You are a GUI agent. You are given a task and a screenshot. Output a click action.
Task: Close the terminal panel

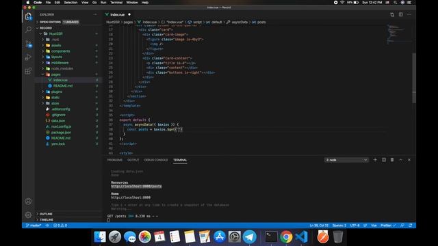409,160
